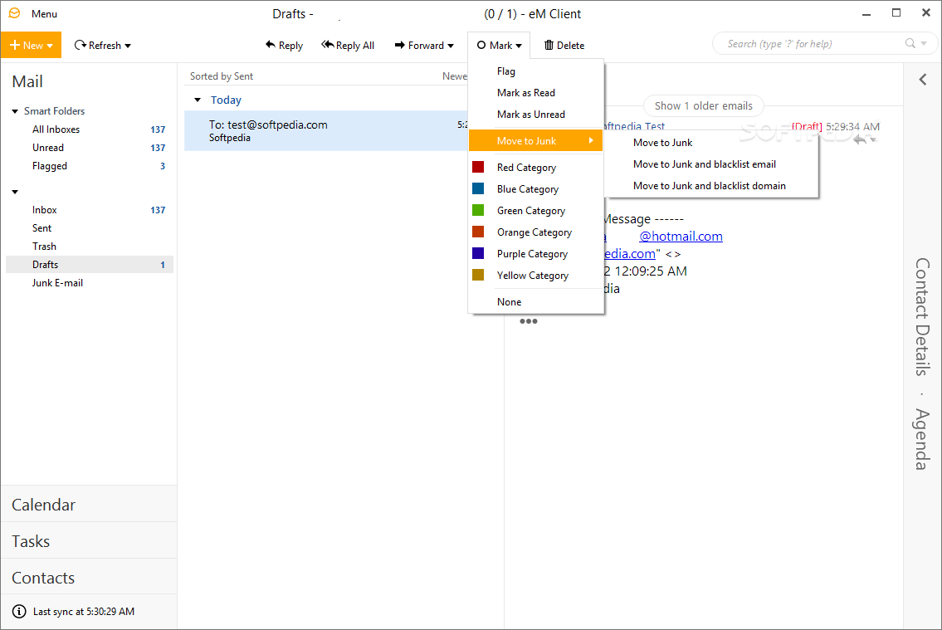The image size is (942, 630).
Task: Click Show 1 older emails button
Action: point(704,105)
